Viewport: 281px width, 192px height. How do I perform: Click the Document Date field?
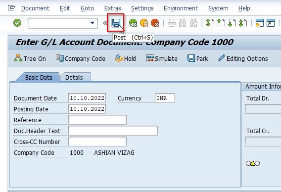pyautogui.click(x=87, y=98)
